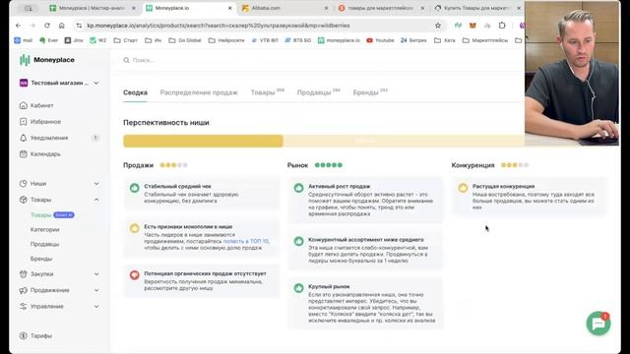Open the Youtube bookmark
630x354 pixels.
tap(380, 40)
